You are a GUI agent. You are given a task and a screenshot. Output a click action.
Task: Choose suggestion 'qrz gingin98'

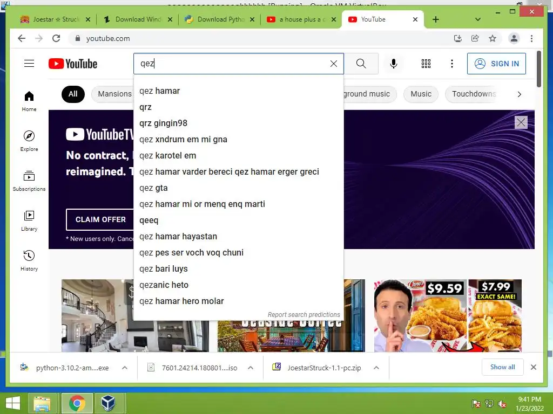(x=238, y=123)
